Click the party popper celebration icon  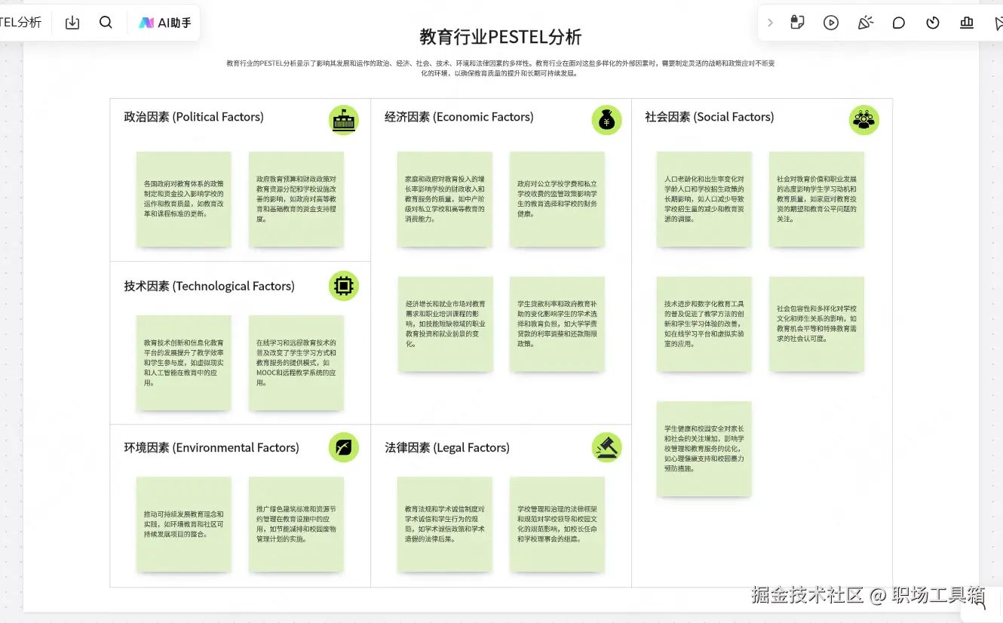tap(865, 23)
